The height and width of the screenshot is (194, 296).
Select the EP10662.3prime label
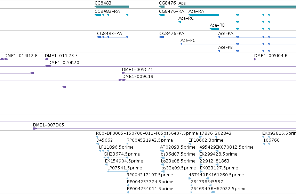[x=206, y=140]
